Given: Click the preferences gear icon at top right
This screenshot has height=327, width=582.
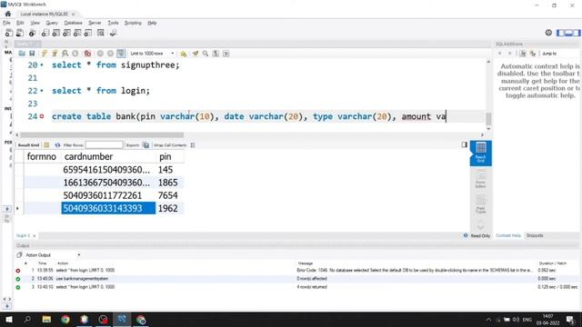Looking at the screenshot, I should (x=548, y=33).
